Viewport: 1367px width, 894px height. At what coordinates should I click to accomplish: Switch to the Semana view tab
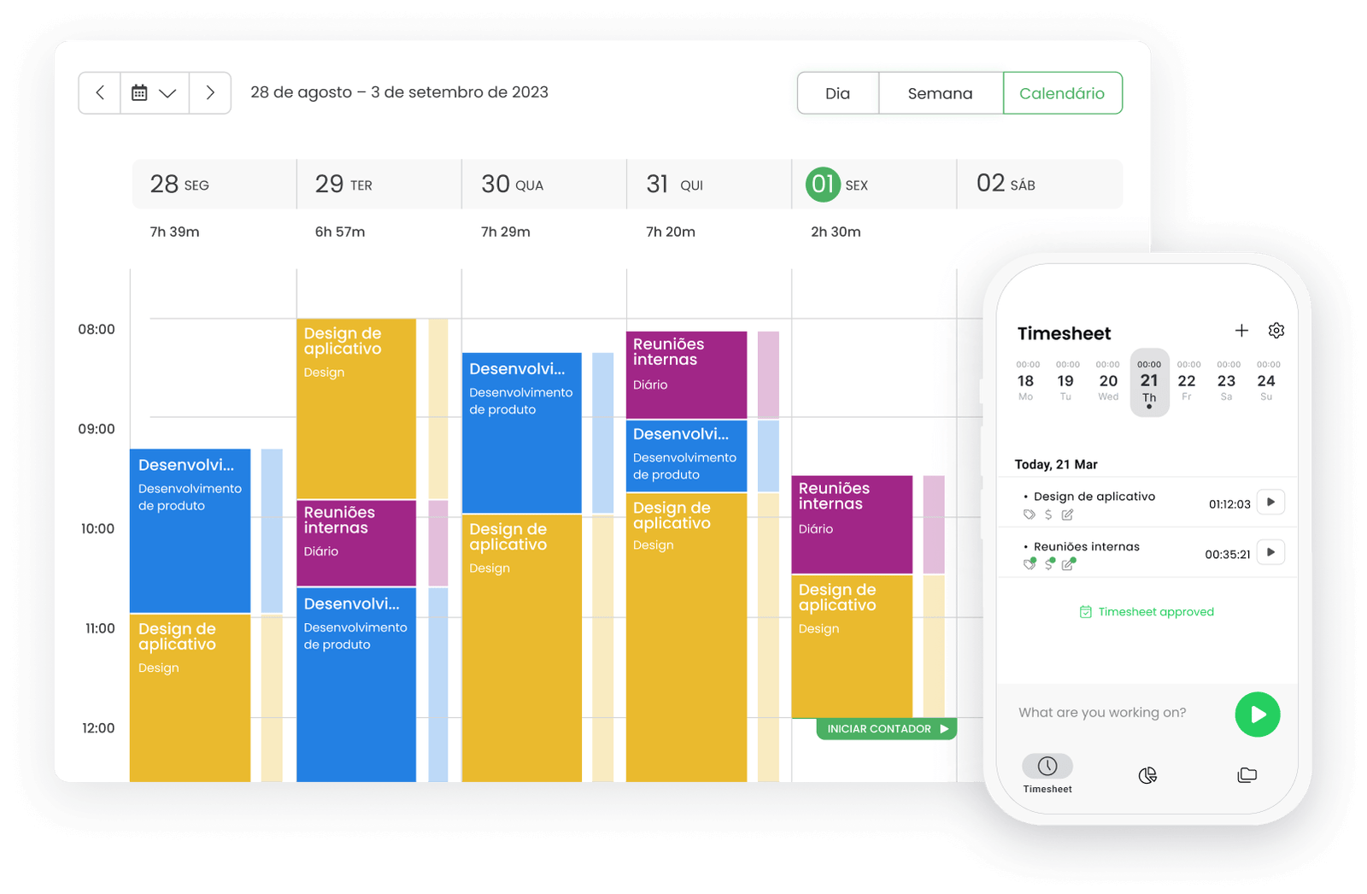pos(940,93)
